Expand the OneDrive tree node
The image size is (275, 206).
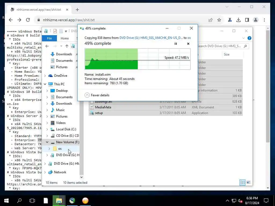45,76
